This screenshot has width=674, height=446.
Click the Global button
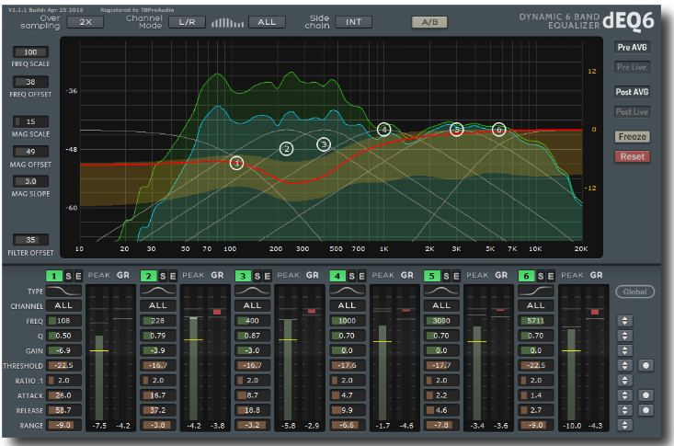click(x=634, y=292)
